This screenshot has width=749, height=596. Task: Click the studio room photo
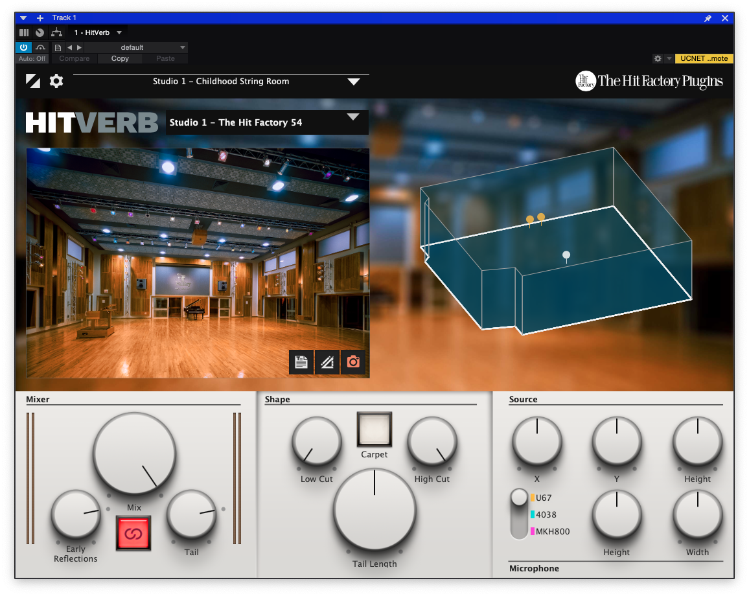point(198,263)
